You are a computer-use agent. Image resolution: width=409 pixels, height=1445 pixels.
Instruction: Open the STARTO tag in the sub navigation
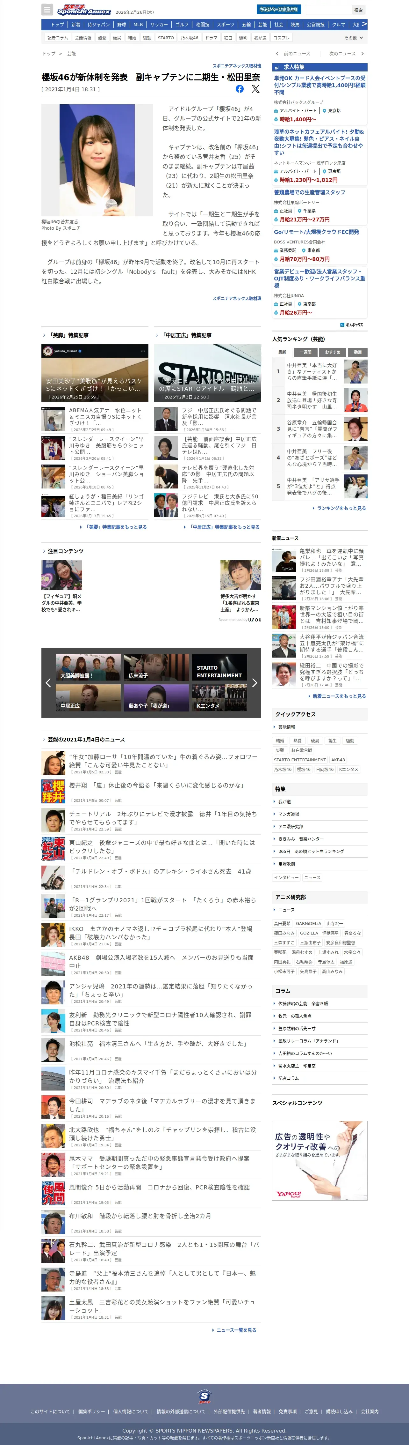(x=166, y=38)
